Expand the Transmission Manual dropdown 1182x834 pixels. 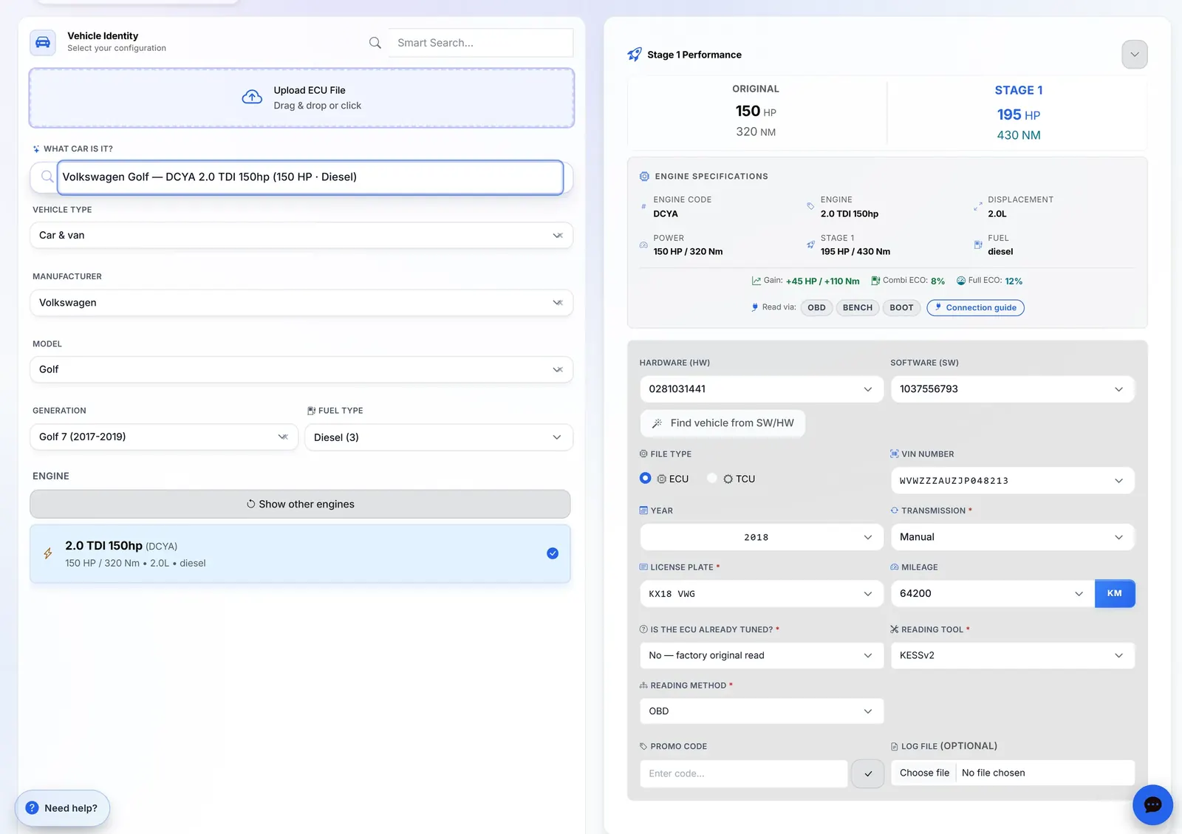pos(1013,537)
